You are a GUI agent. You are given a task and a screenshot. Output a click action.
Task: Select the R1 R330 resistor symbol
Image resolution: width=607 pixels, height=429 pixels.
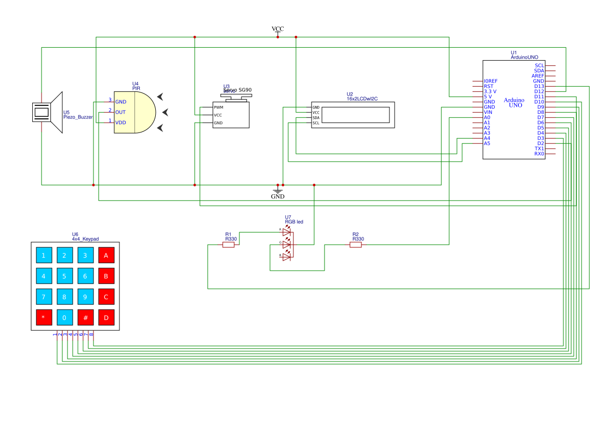click(228, 245)
